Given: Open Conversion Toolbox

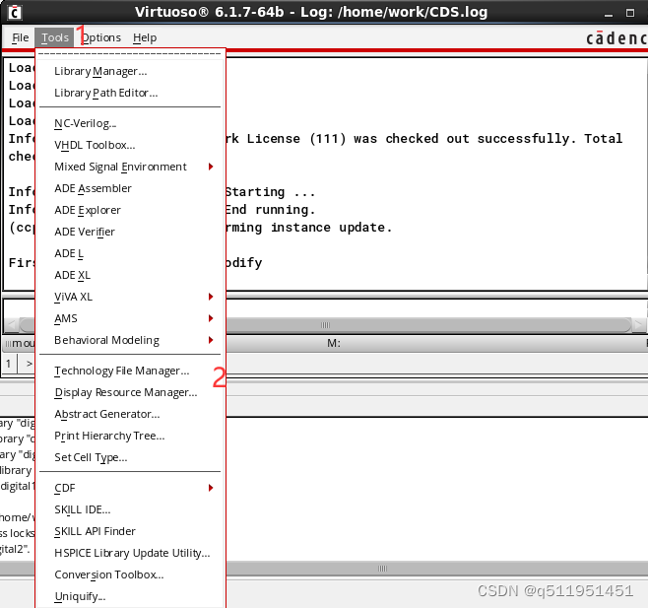Looking at the screenshot, I should (130, 574).
